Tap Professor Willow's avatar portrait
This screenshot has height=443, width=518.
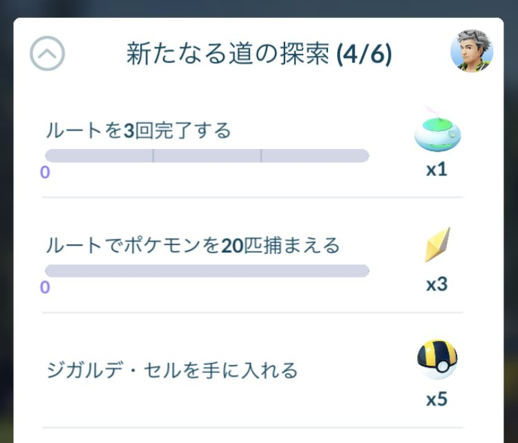(x=472, y=51)
